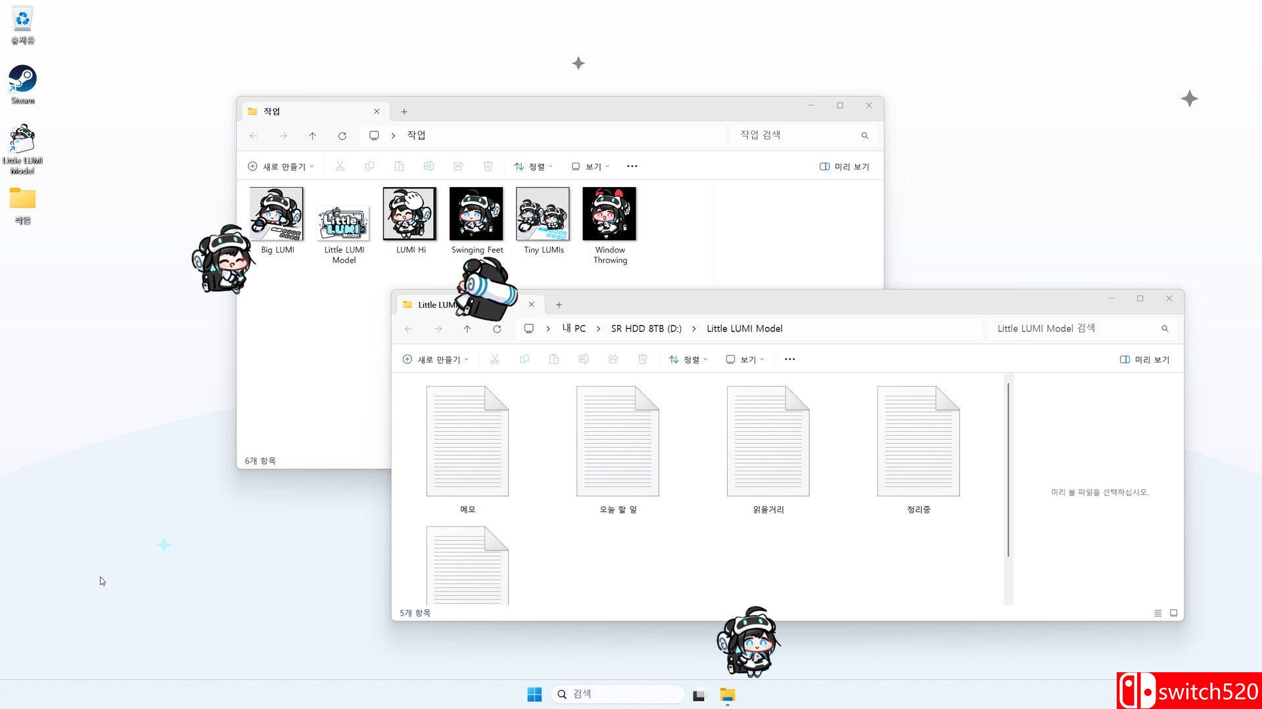Click Cut icon in Little LUMI Model toolbar

[495, 359]
